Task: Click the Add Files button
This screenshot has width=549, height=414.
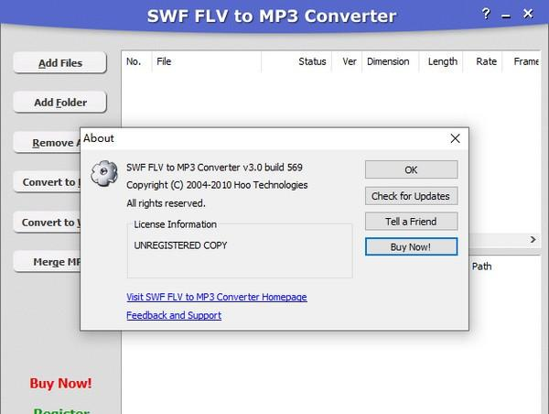Action: (x=59, y=63)
